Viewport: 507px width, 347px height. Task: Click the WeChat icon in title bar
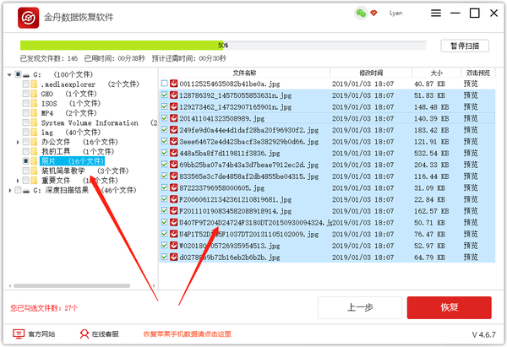(362, 14)
